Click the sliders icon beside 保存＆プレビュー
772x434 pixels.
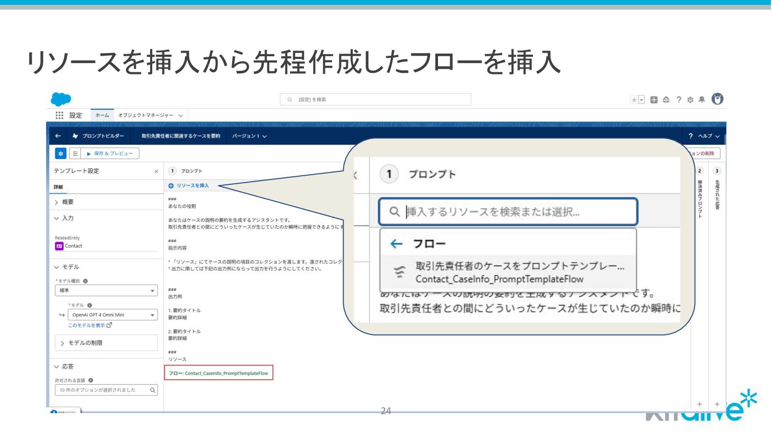[76, 154]
